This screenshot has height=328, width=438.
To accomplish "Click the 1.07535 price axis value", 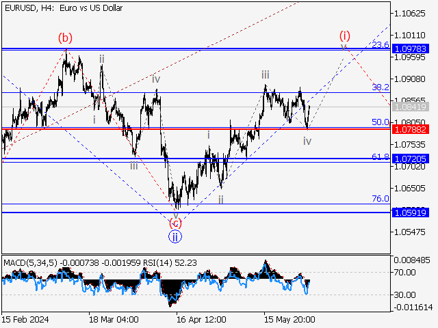I will (409, 145).
